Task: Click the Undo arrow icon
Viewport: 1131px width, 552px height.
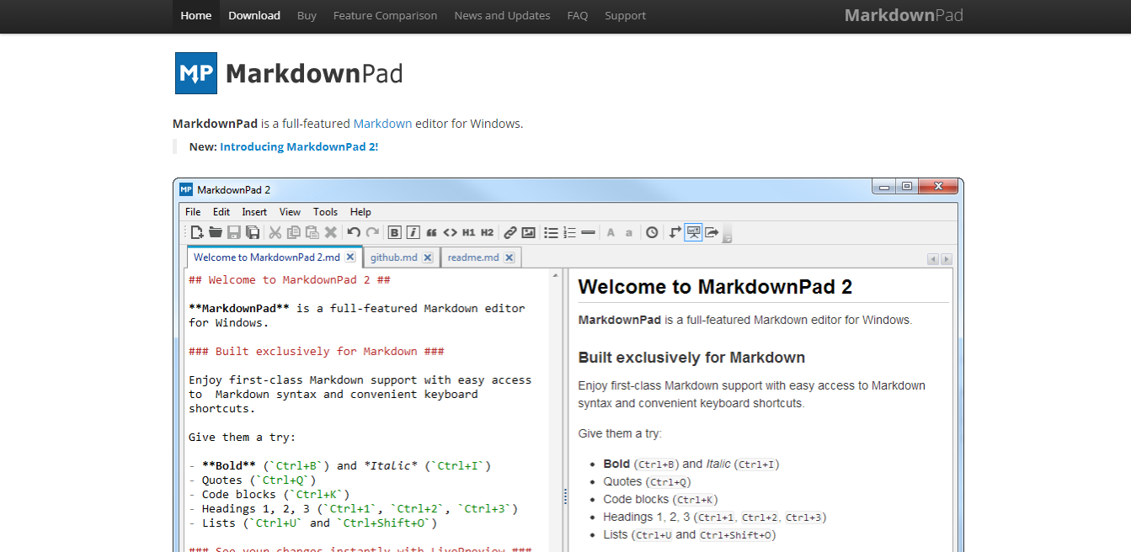Action: click(354, 232)
